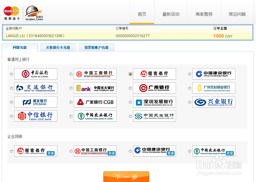Select the enterprise 中国农业银行 radio button

pyautogui.click(x=189, y=151)
